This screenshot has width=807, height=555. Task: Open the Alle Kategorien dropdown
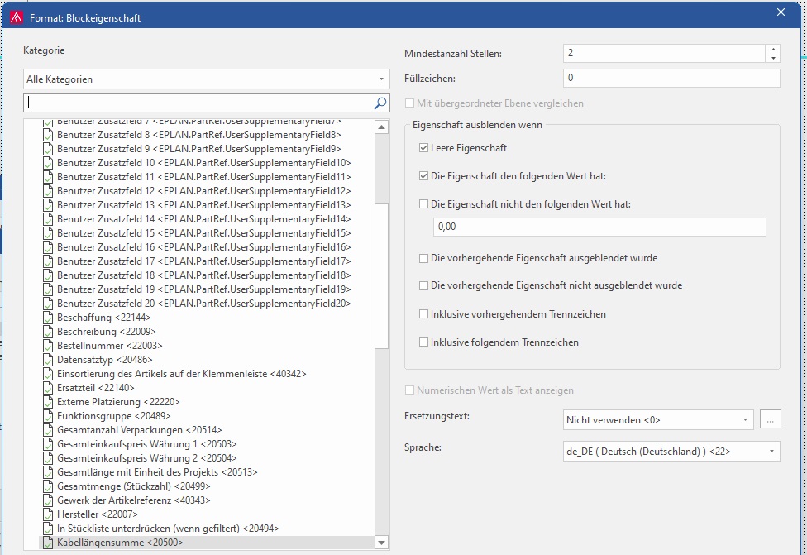pos(381,79)
